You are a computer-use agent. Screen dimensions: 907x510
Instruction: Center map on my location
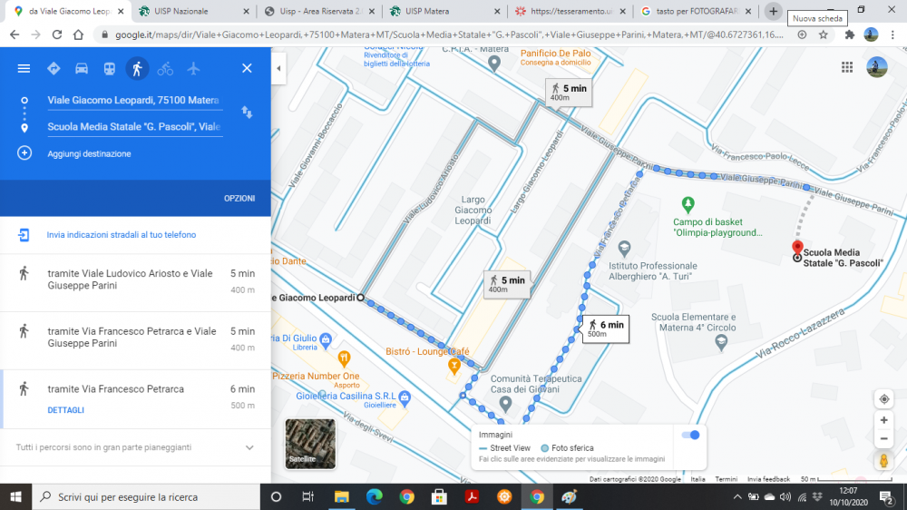coord(883,399)
